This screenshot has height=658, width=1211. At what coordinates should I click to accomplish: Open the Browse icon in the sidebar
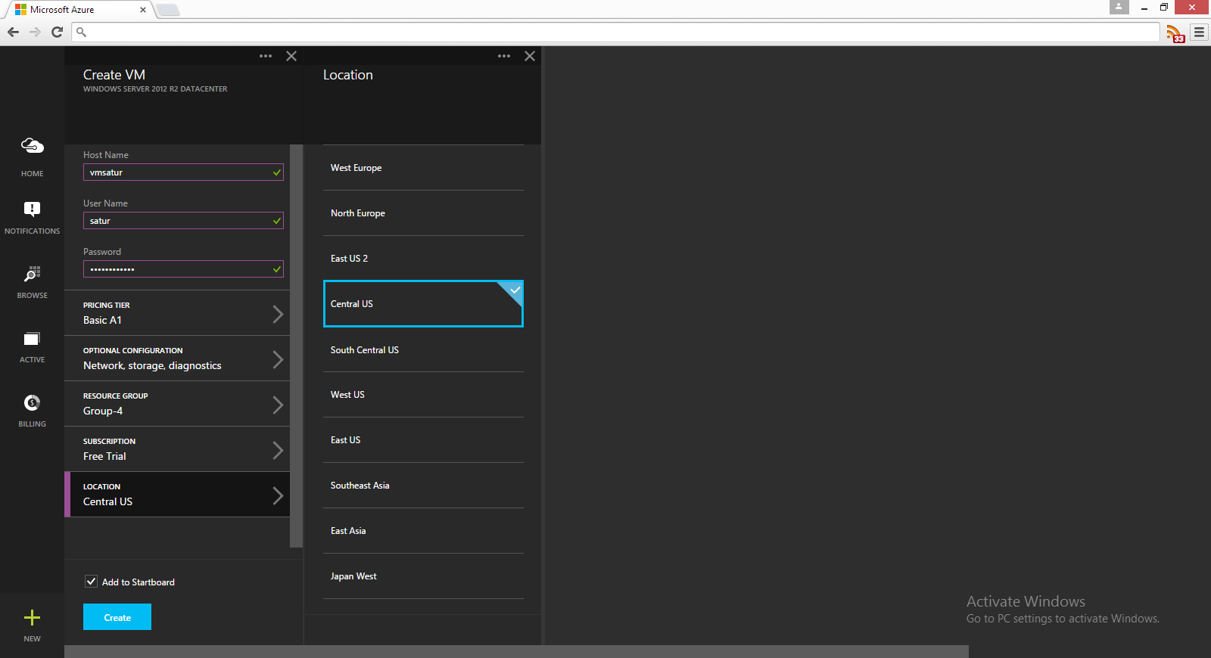point(32,273)
